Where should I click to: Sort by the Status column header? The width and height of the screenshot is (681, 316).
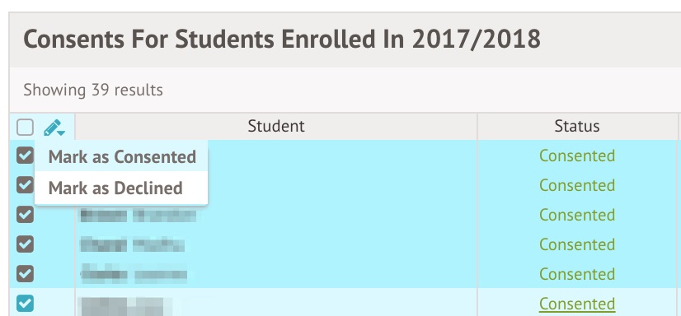[577, 126]
